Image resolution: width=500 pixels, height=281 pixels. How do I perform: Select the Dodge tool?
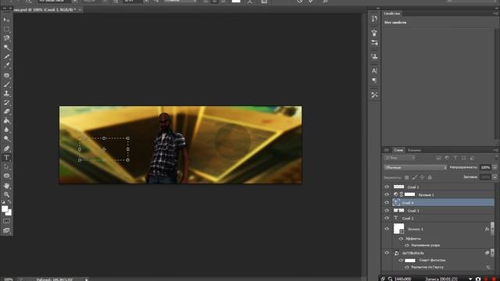[6, 139]
